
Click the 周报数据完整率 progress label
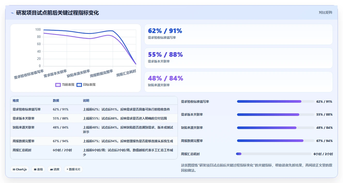[x=192, y=141]
